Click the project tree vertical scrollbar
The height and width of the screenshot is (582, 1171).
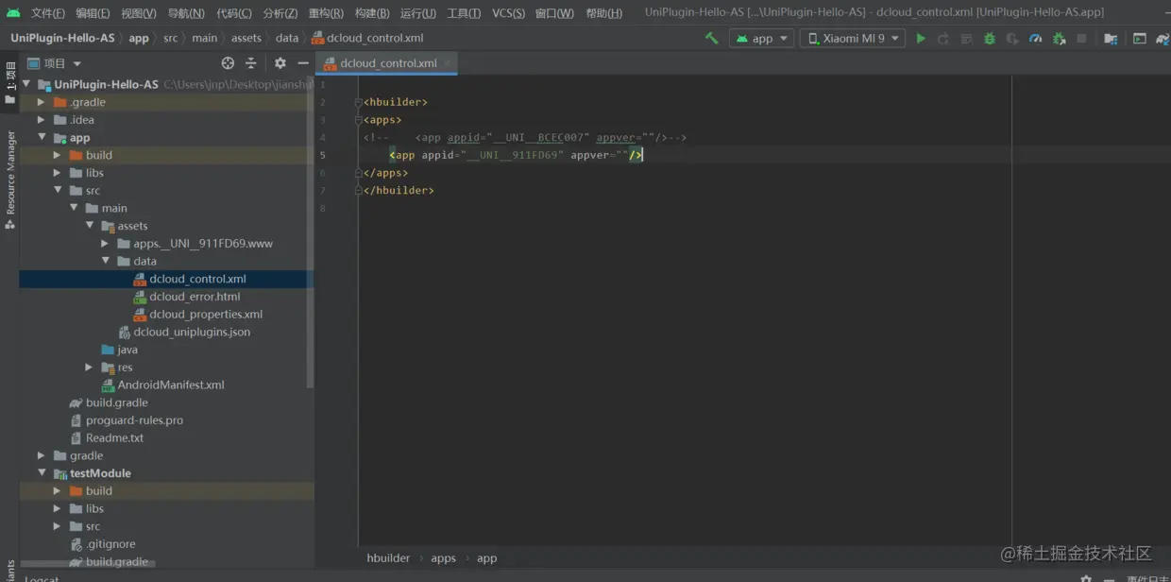[x=311, y=231]
